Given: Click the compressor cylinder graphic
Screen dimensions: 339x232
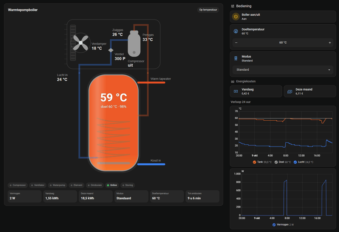Looking at the screenshot, I should (x=134, y=44).
